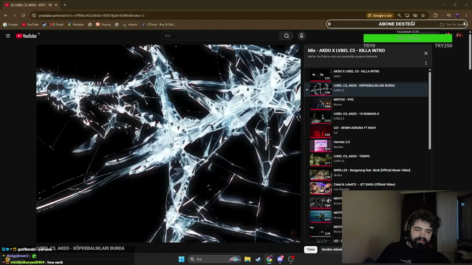Open the Windows Start menu

[181, 259]
